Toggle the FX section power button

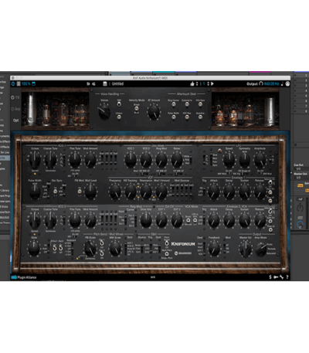coord(12,97)
